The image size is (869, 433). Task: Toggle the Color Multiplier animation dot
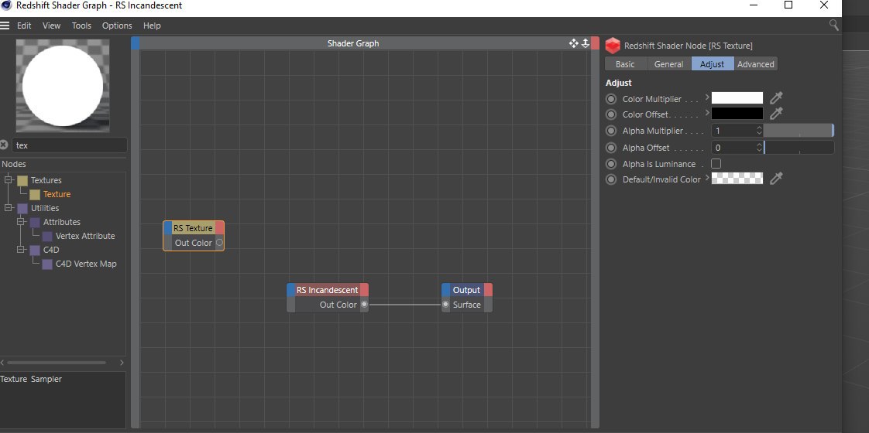611,99
